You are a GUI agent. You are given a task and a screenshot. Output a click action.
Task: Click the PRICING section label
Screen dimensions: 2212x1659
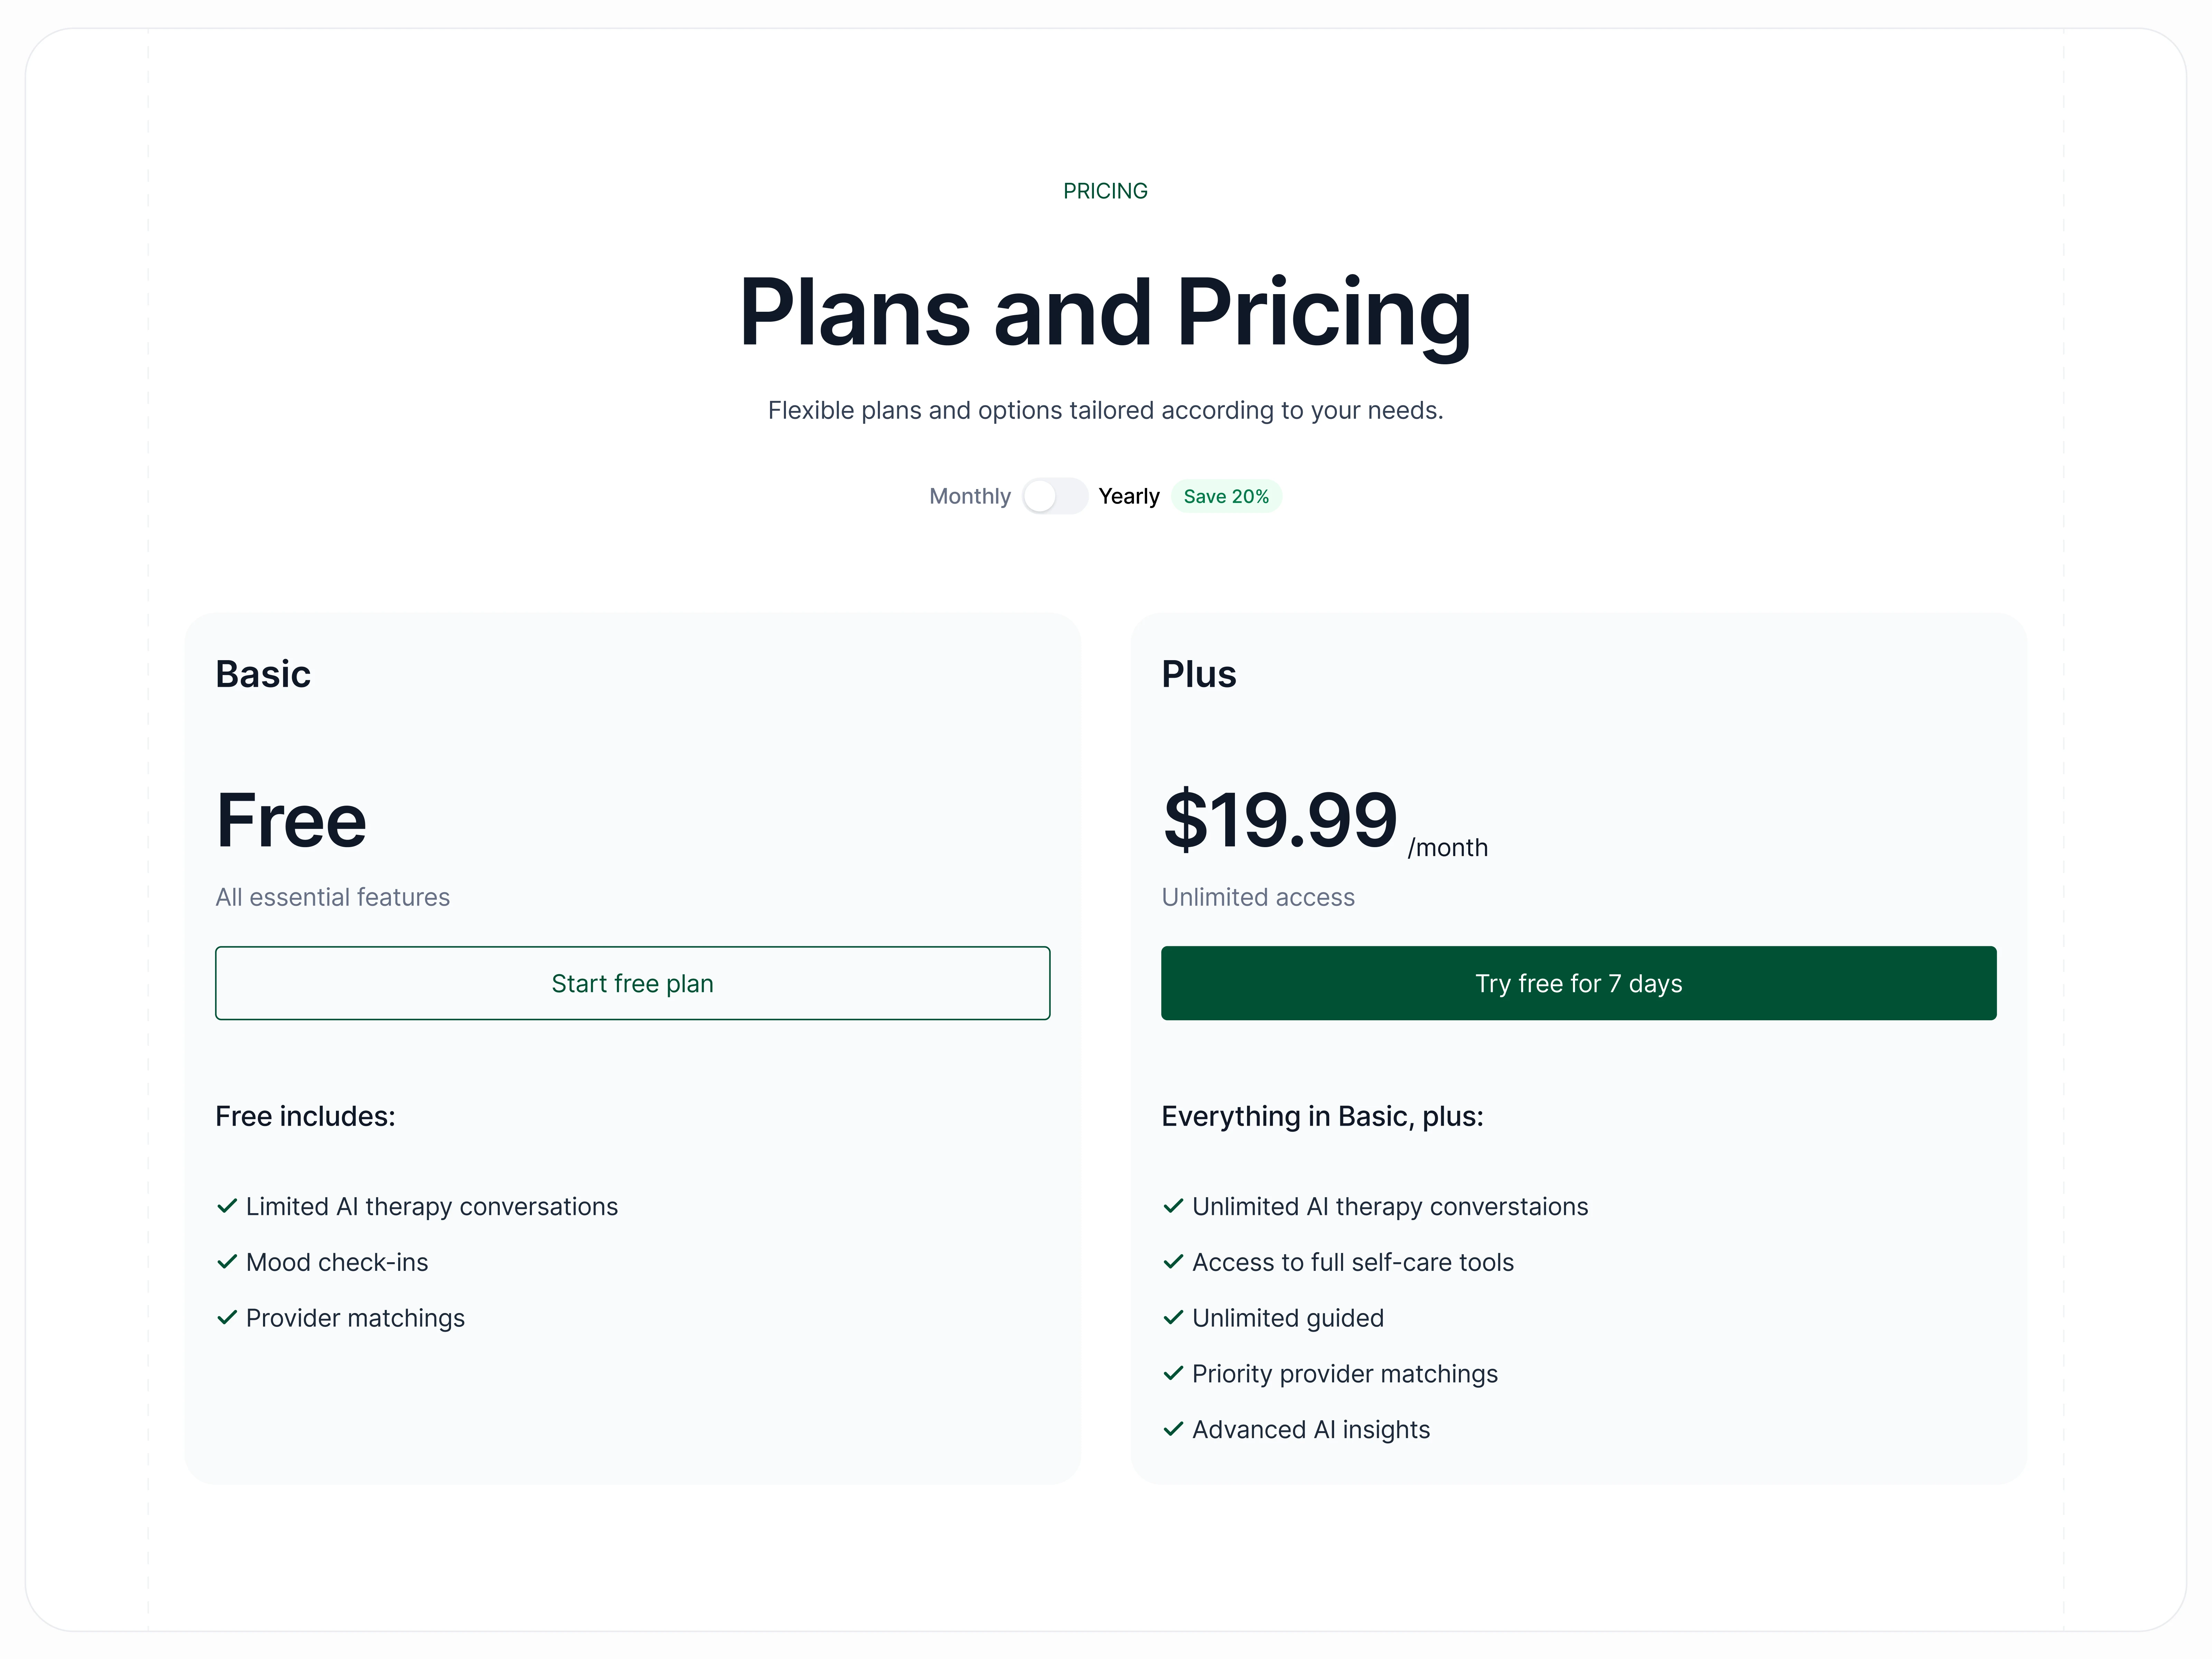[1105, 191]
